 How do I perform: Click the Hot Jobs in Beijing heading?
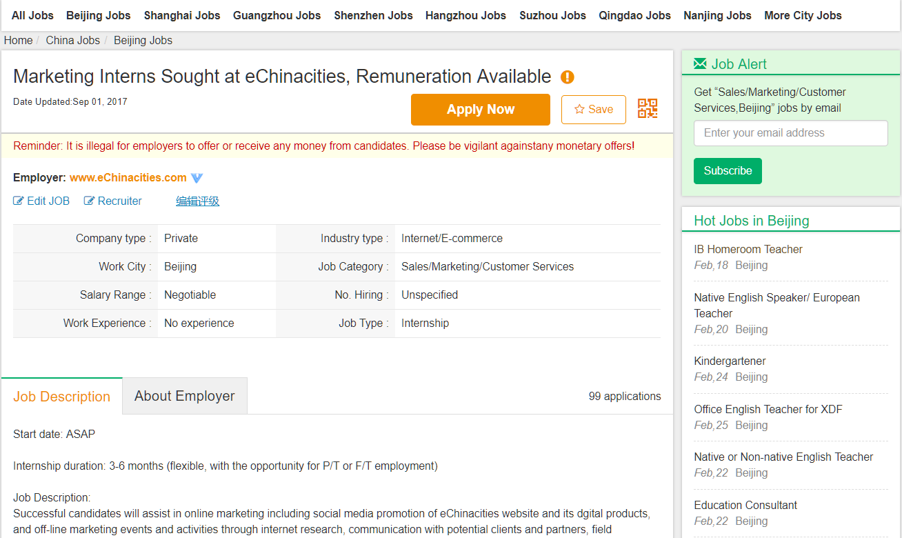[752, 221]
